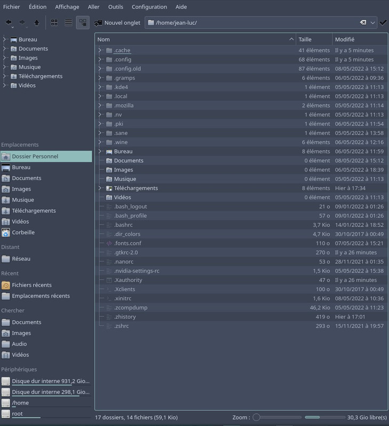This screenshot has width=389, height=426.
Task: Select Dossier Personnel in Emplacements
Action: click(46, 156)
